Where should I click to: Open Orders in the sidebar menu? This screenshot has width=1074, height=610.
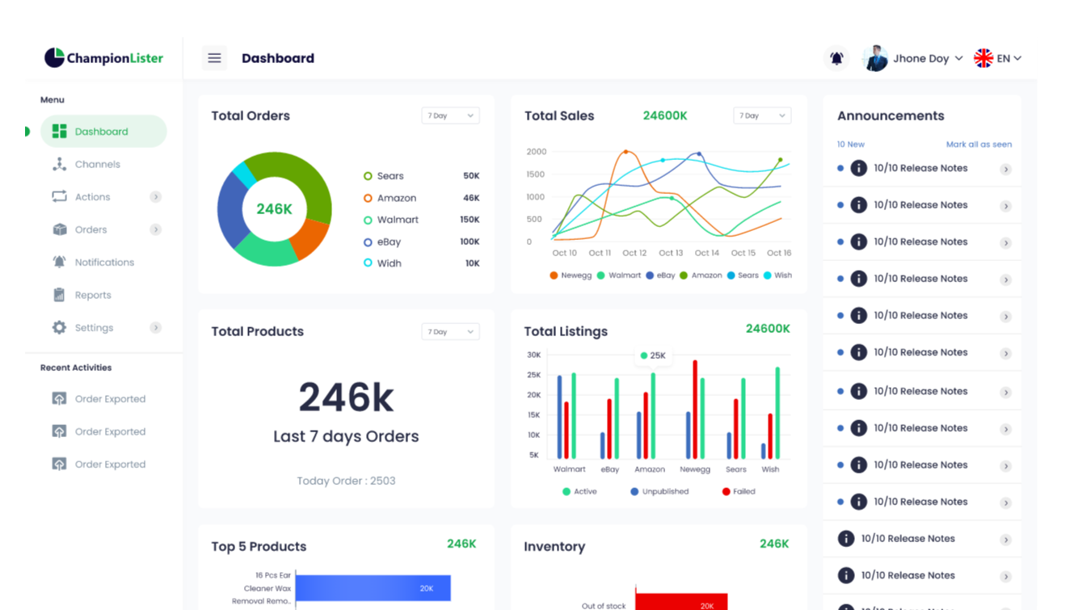(91, 229)
